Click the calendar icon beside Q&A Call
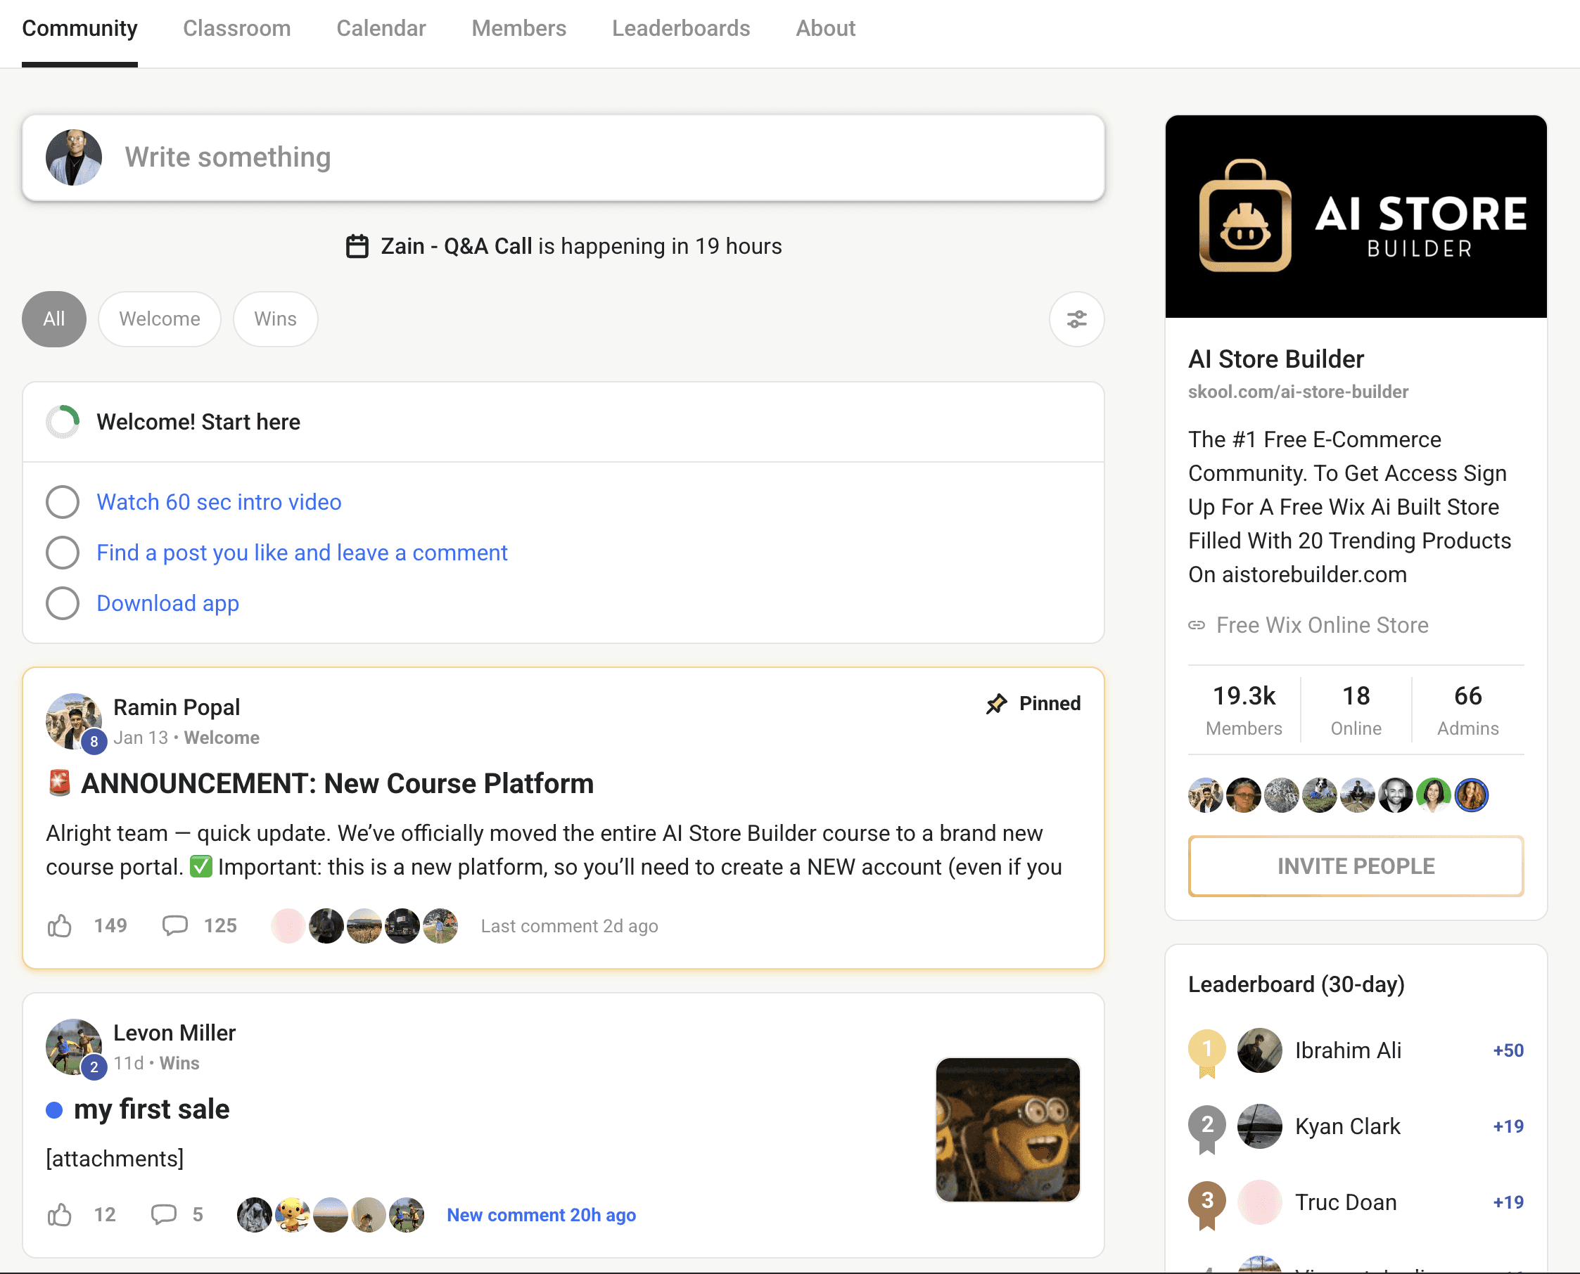The height and width of the screenshot is (1274, 1580). point(357,247)
